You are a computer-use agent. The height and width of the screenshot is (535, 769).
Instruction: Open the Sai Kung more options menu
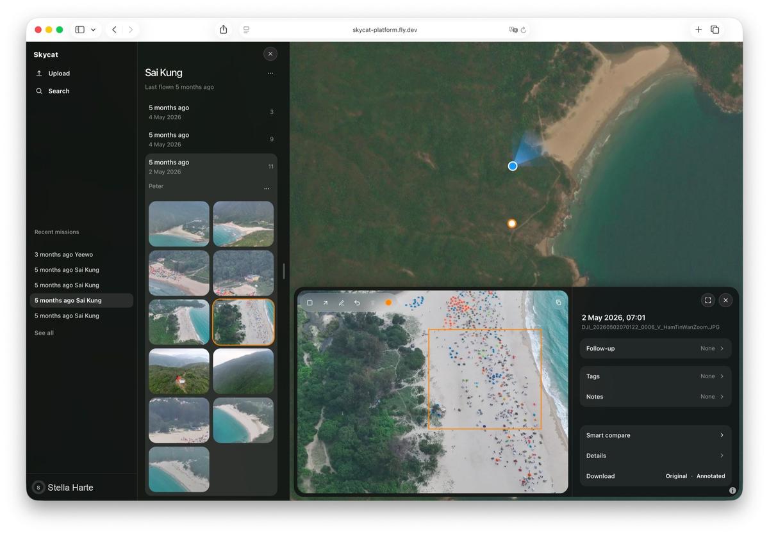tap(270, 74)
